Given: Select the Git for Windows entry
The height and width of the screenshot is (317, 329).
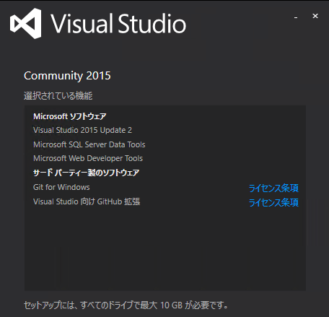Looking at the screenshot, I should click(61, 187).
